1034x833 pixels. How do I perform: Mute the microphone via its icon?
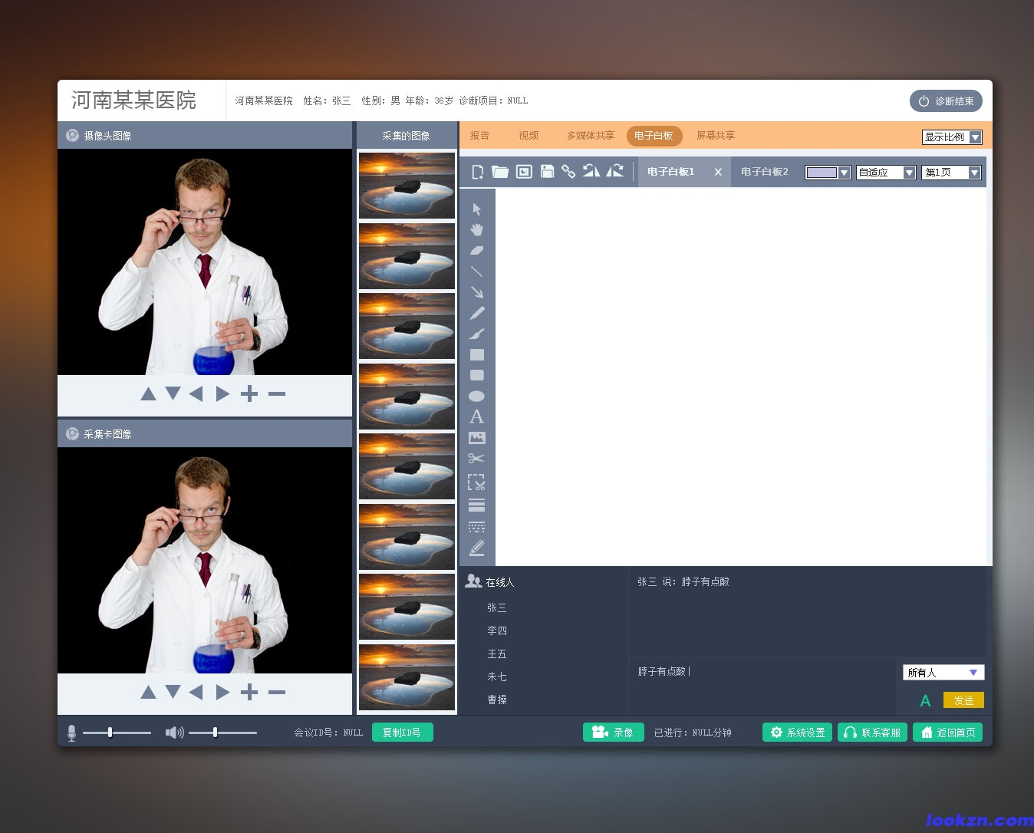[x=71, y=733]
